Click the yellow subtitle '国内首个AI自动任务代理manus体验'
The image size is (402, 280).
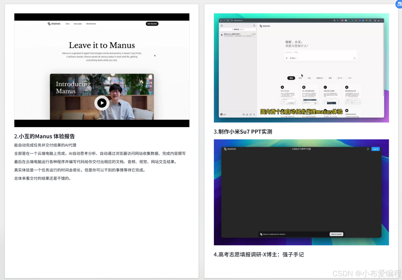pyautogui.click(x=301, y=111)
